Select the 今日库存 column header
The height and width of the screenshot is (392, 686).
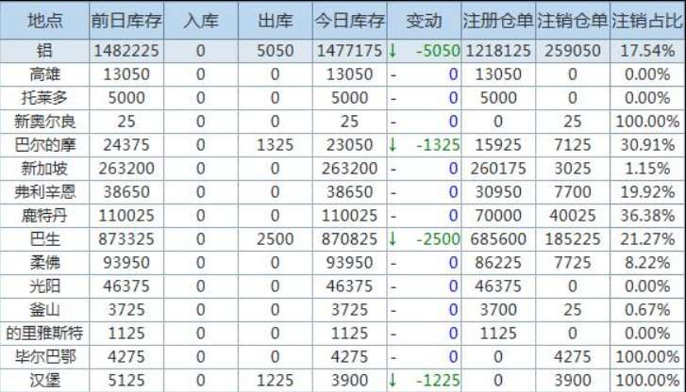click(350, 20)
